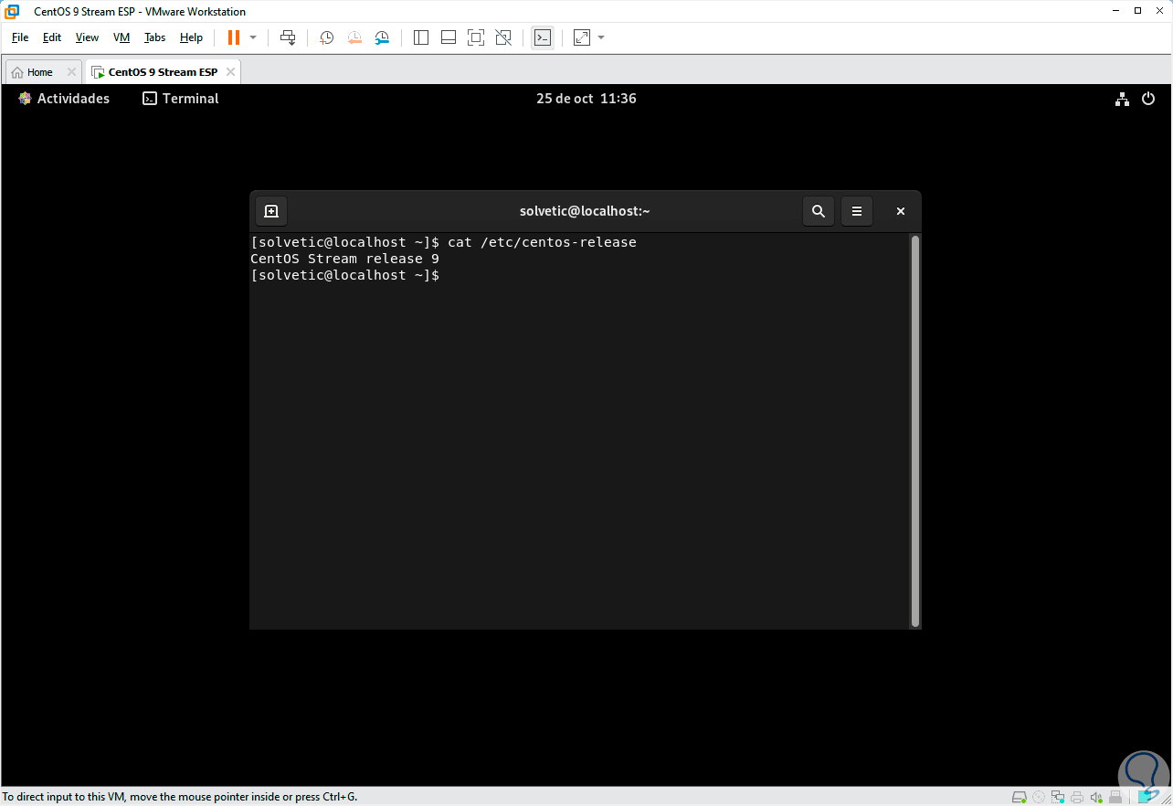This screenshot has height=806, width=1173.
Task: Send Ctrl+Alt+Del to the virtual machine
Action: coord(288,37)
